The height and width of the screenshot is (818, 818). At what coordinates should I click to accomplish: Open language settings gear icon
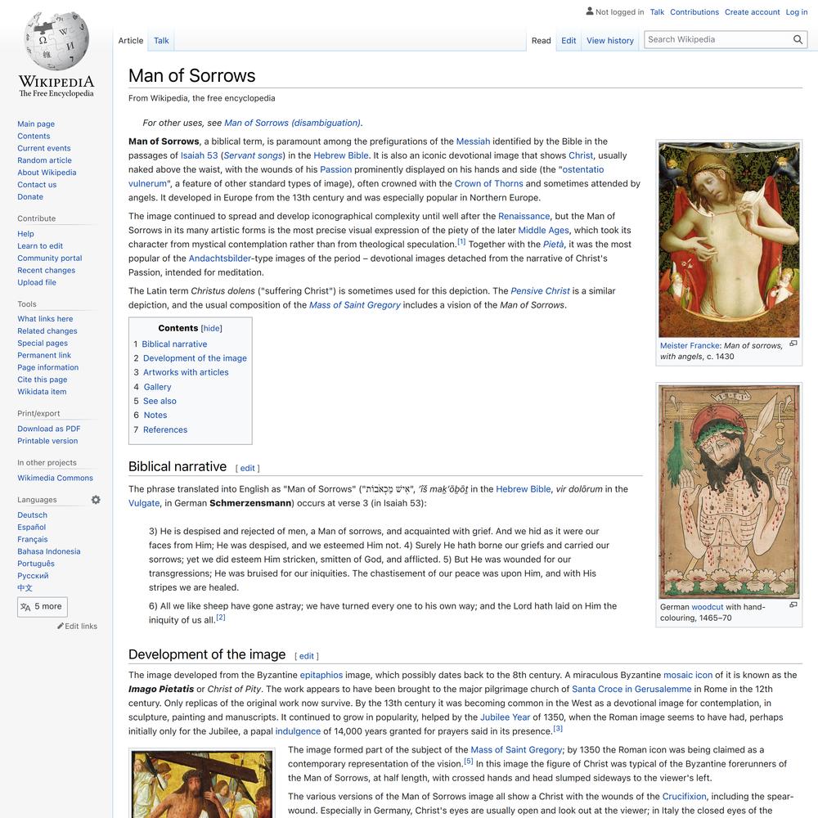(96, 500)
